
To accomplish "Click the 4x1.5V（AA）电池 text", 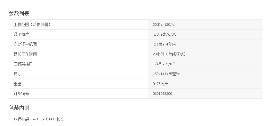I will click(x=48, y=119).
